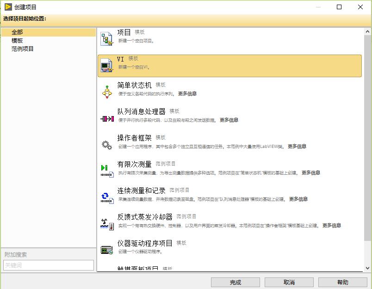
Task: Select the 简单状态机 state machine icon
Action: pyautogui.click(x=108, y=91)
